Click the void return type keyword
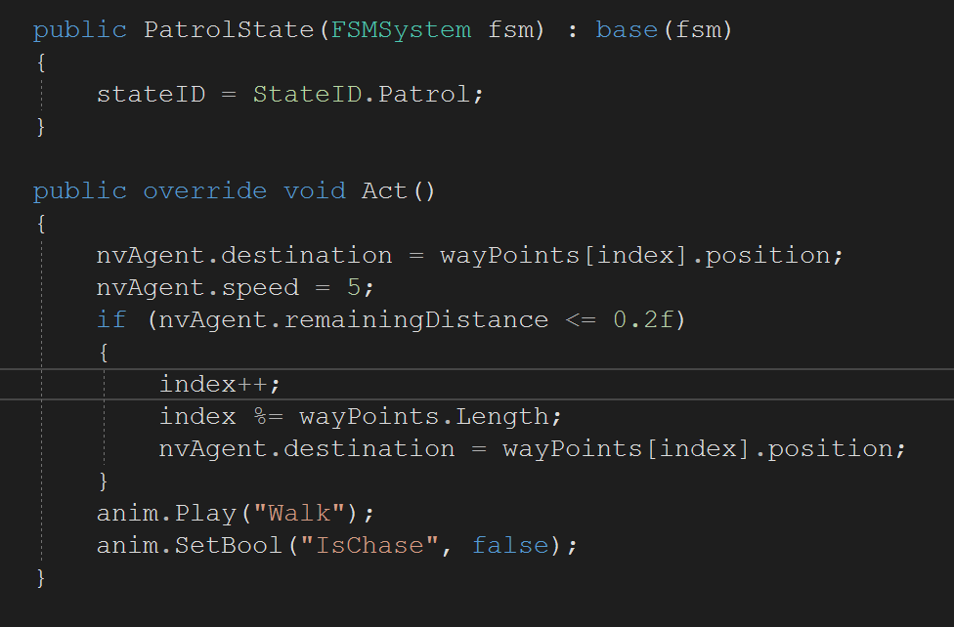The width and height of the screenshot is (954, 627). 315,190
